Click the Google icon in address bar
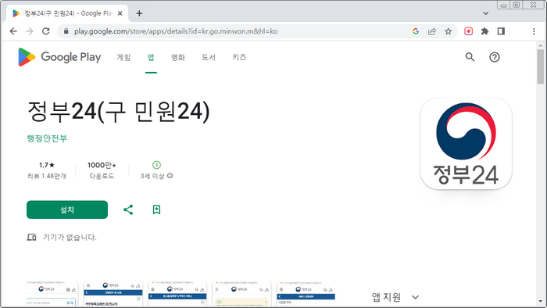The width and height of the screenshot is (547, 308). pyautogui.click(x=416, y=31)
